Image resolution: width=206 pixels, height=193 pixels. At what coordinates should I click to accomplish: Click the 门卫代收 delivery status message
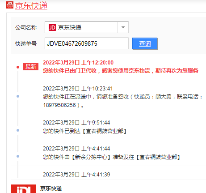121,71
